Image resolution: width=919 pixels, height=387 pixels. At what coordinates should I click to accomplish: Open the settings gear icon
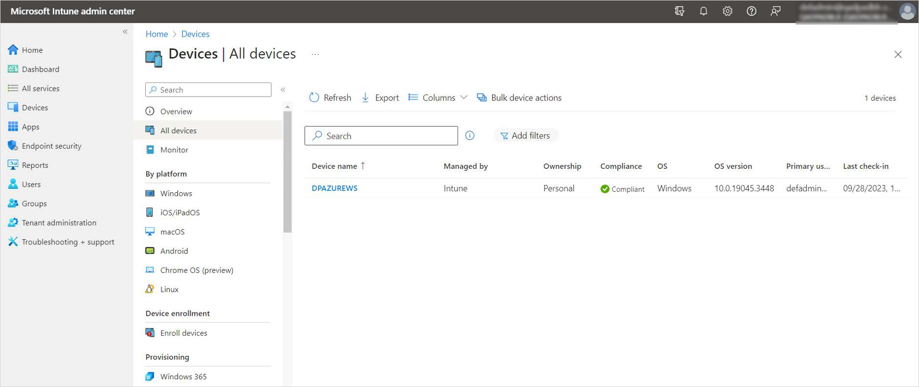pos(727,11)
